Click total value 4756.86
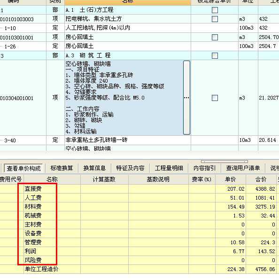Viewport: 279px width, 279px height. point(265,269)
